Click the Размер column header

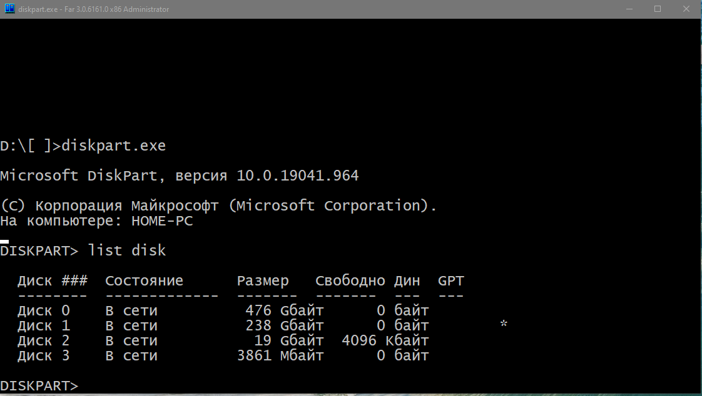[x=263, y=280]
